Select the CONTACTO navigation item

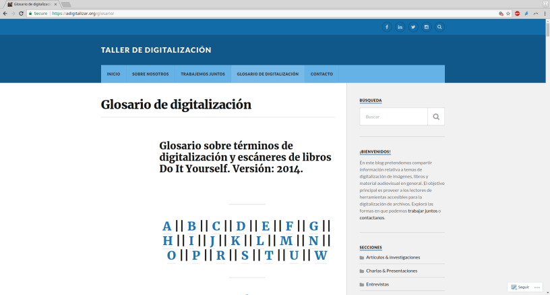pyautogui.click(x=322, y=74)
